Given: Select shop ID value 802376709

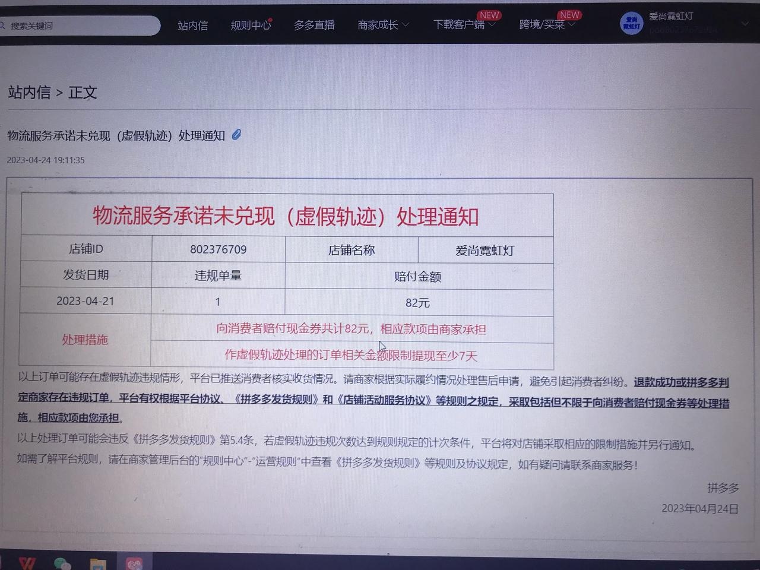Looking at the screenshot, I should point(218,249).
